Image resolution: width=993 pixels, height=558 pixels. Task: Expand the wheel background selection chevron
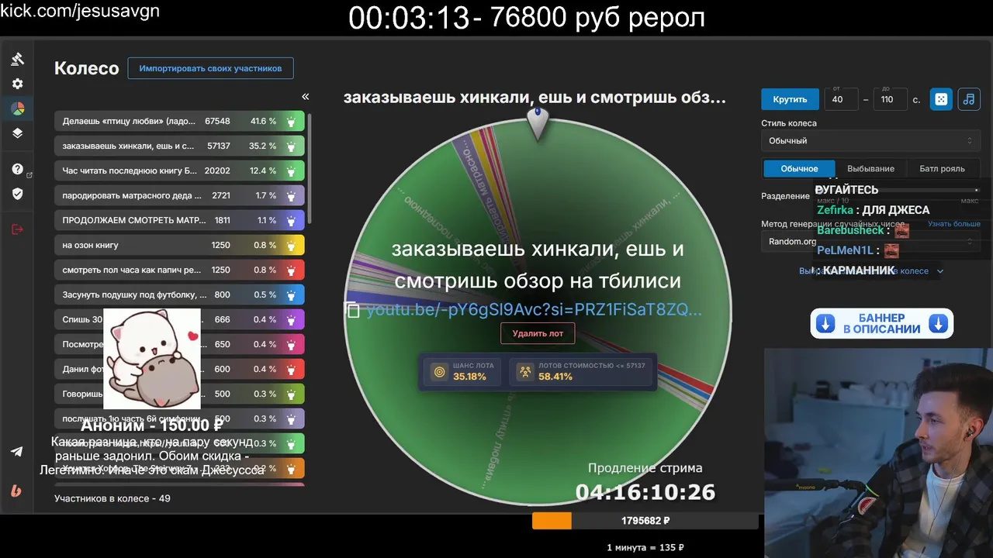pos(940,271)
